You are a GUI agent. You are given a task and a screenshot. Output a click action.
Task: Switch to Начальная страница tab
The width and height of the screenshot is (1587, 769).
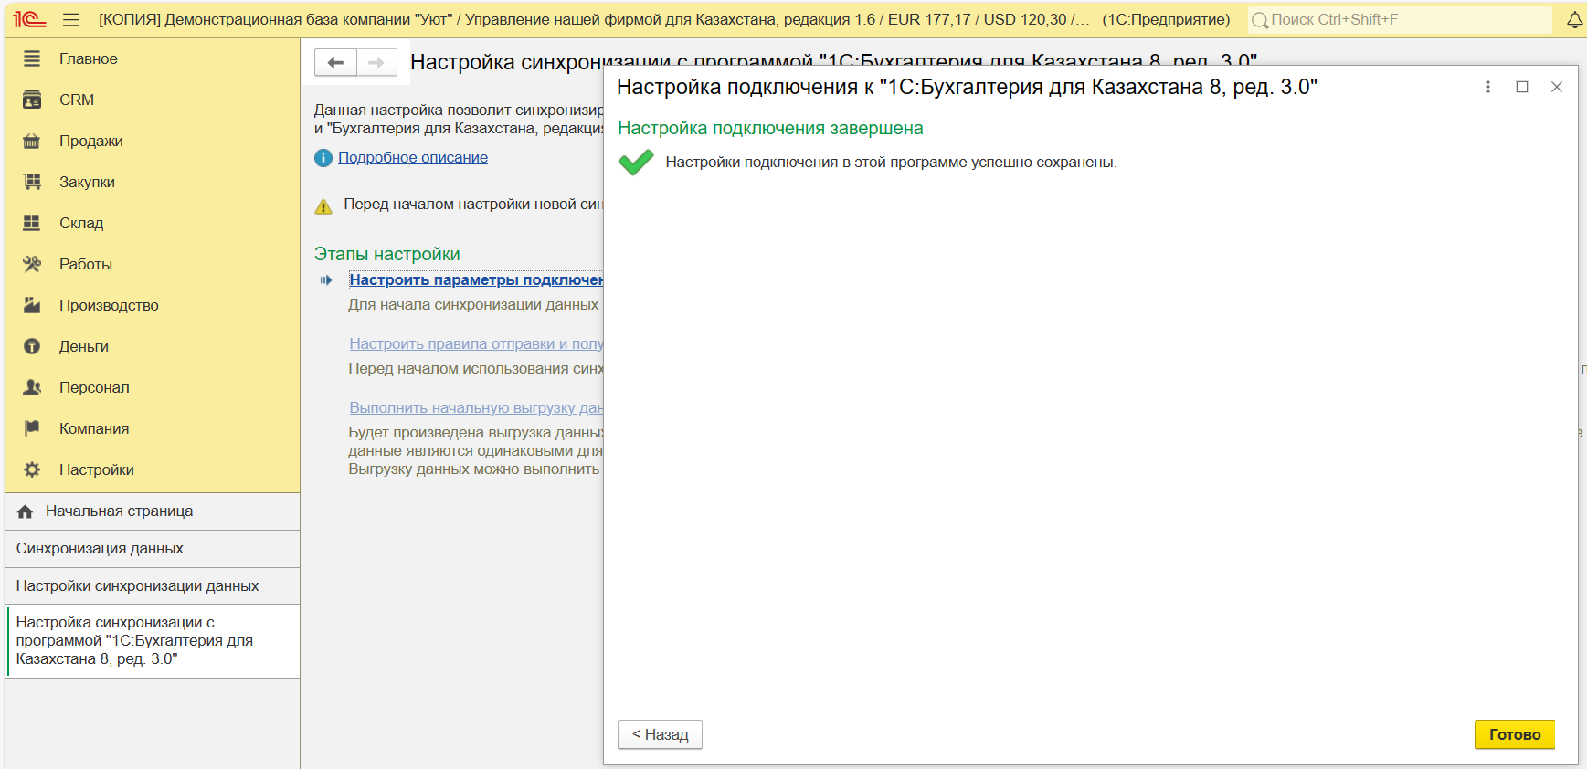pyautogui.click(x=119, y=511)
